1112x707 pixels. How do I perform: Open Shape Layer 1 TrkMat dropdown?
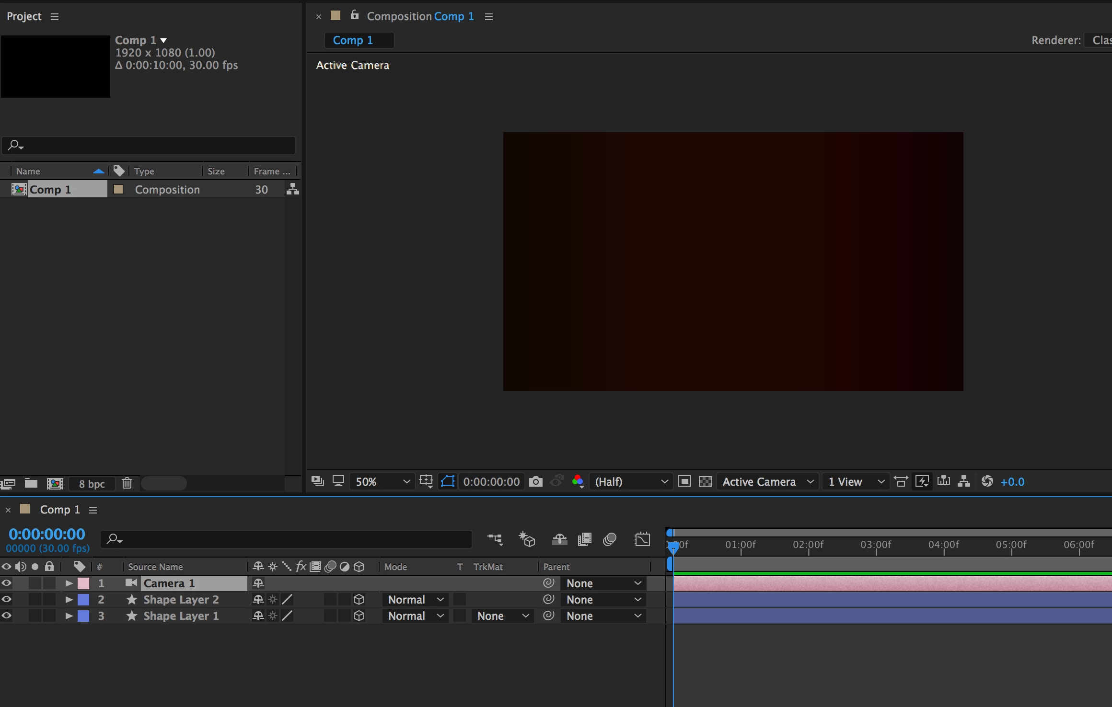click(x=502, y=616)
